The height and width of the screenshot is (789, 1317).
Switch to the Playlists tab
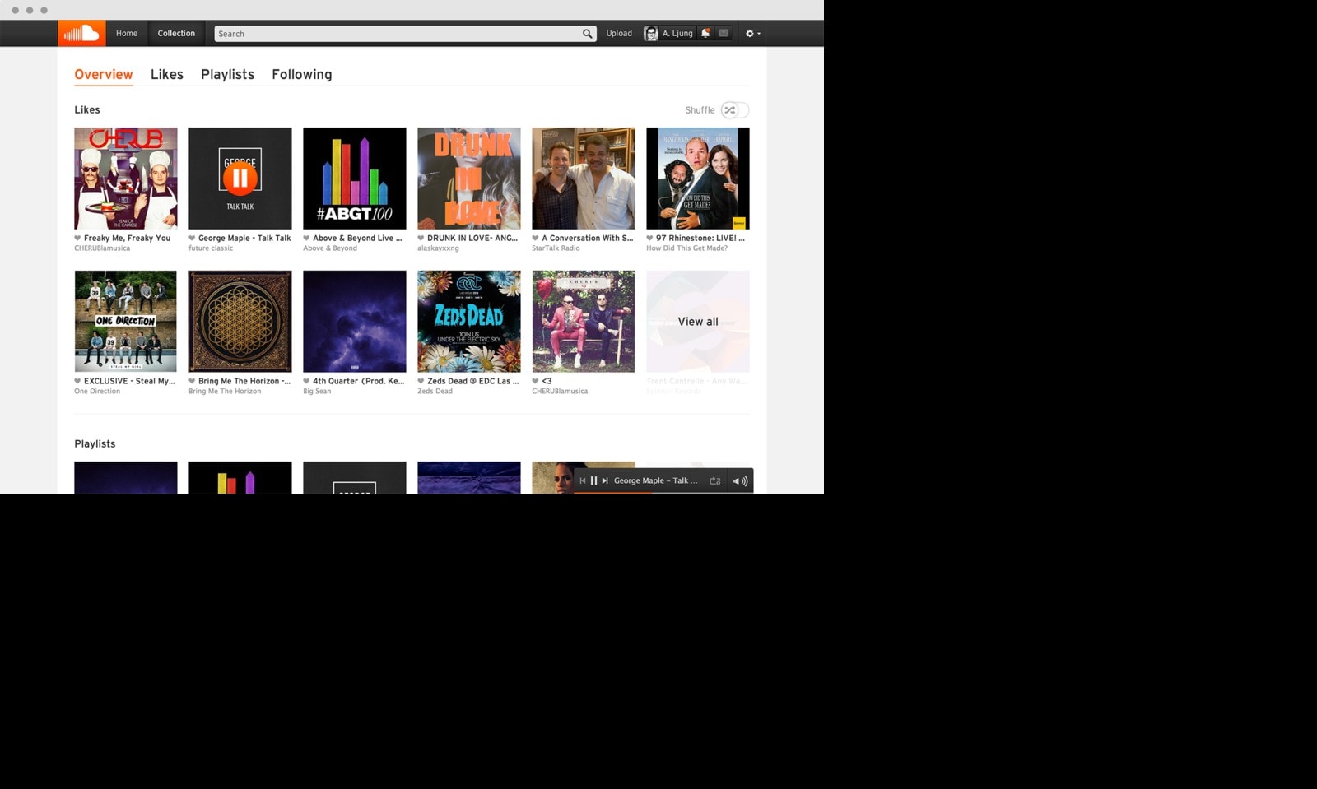pyautogui.click(x=227, y=74)
